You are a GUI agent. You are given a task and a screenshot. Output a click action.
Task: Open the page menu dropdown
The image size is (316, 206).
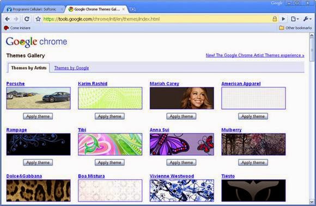tap(295, 19)
